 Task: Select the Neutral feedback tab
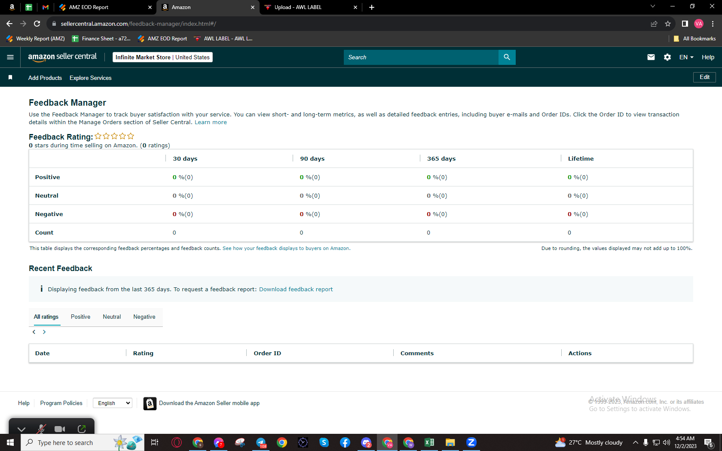coord(112,317)
